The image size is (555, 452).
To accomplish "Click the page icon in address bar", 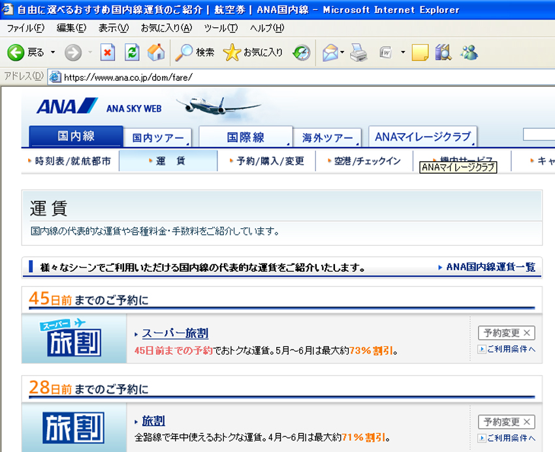I will tap(55, 77).
